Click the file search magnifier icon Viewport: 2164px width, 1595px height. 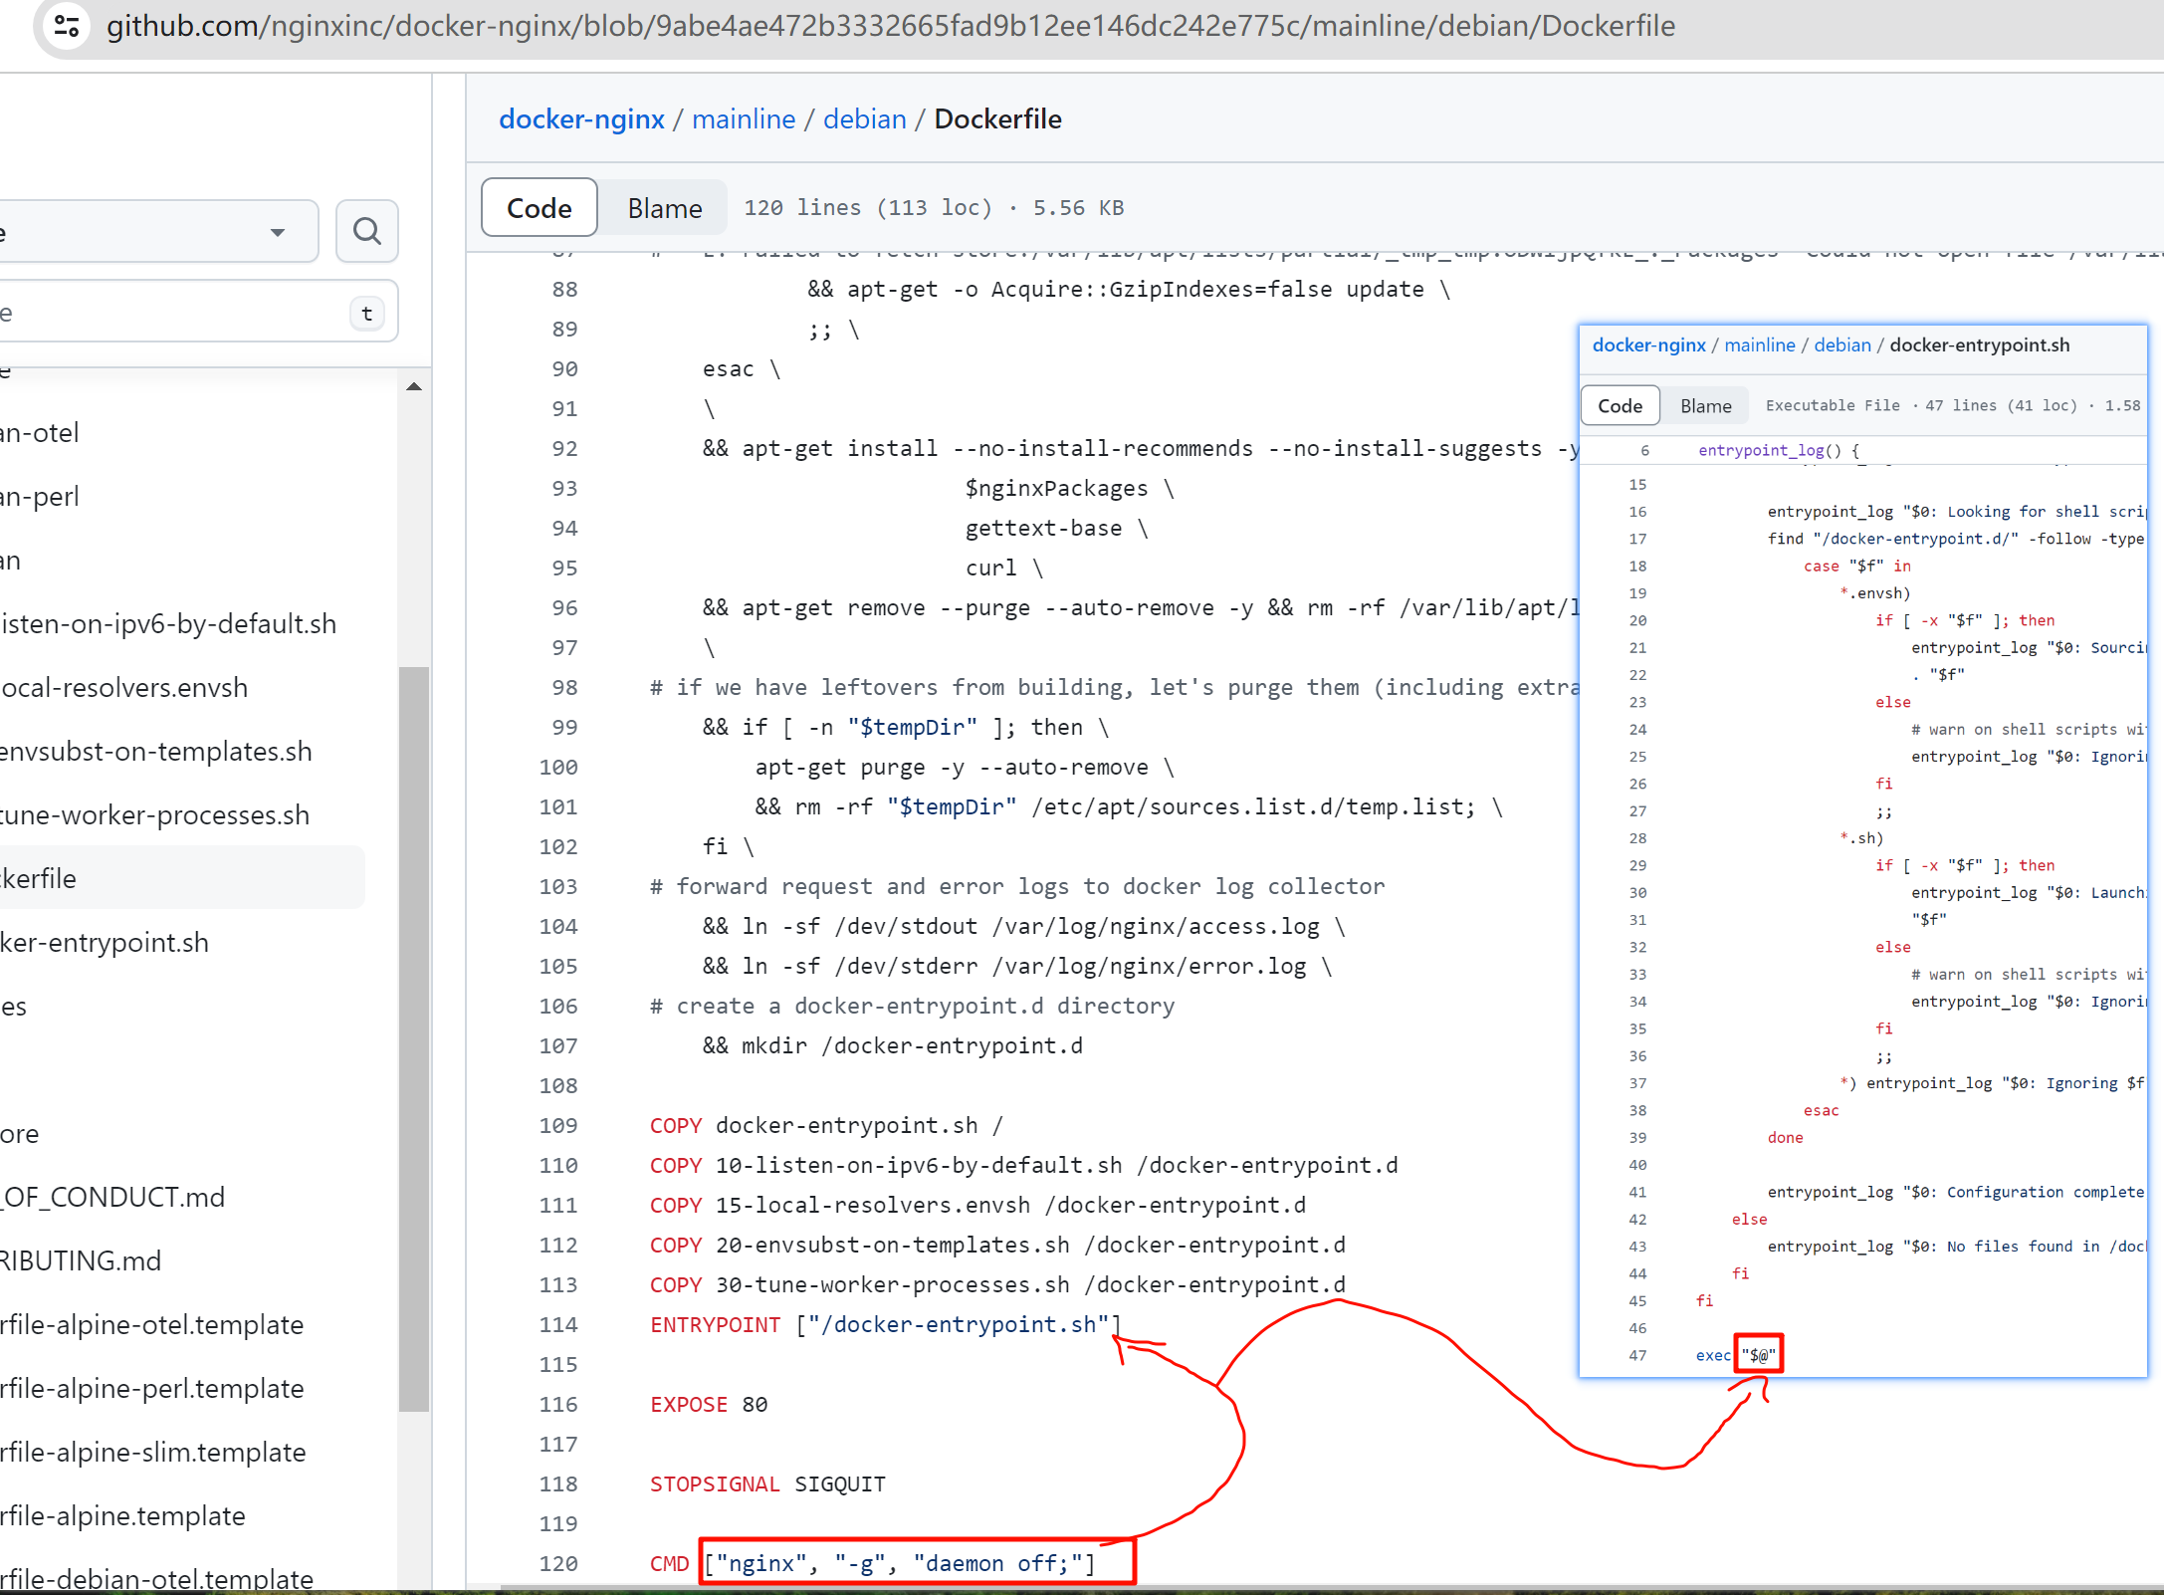(x=367, y=231)
